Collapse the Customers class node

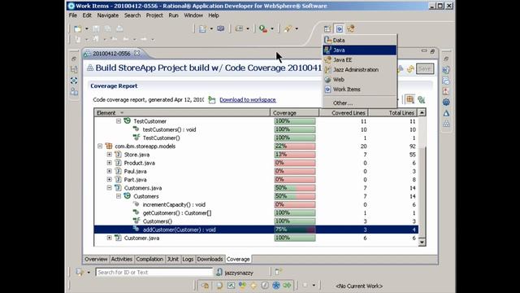(119, 196)
